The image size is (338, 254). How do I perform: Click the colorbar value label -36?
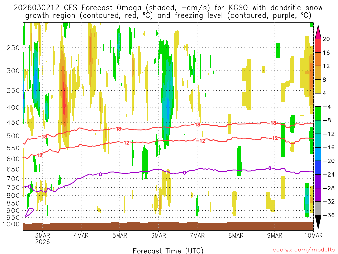tap(329, 215)
